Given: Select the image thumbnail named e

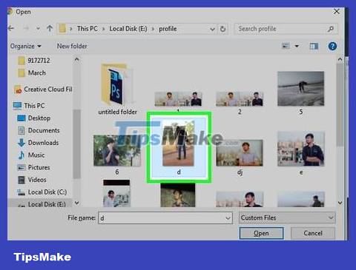Looking at the screenshot, I should 301,153.
